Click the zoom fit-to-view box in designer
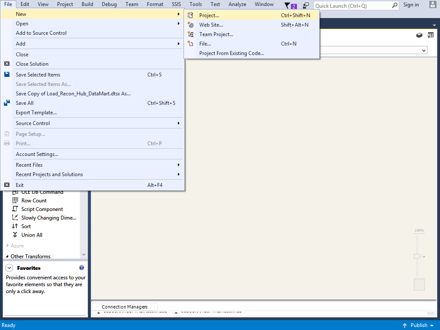The height and width of the screenshot is (330, 440). (x=419, y=285)
